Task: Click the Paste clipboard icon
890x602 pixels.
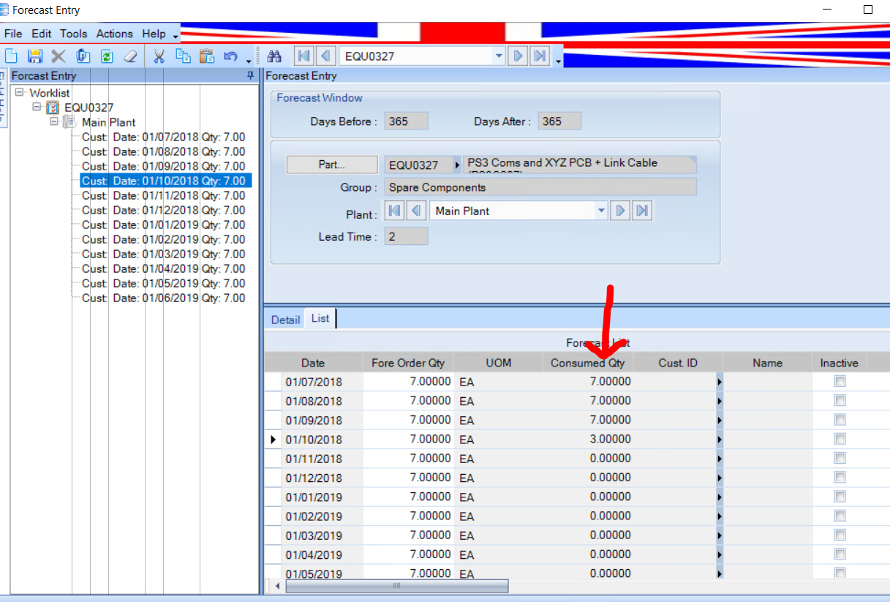Action: pos(207,56)
